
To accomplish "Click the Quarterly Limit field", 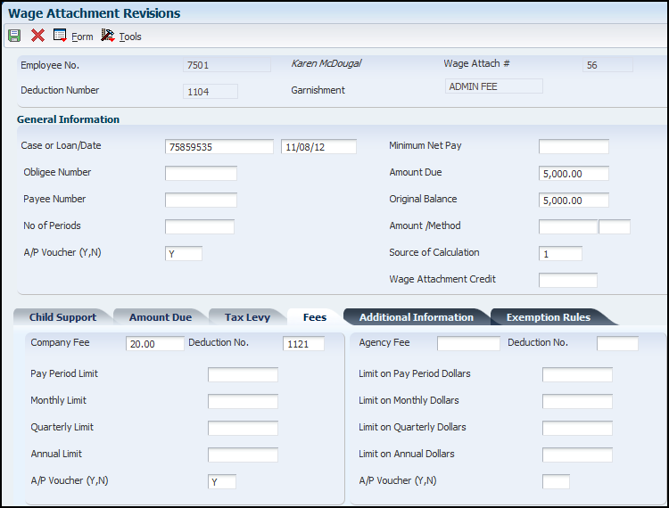I will 243,428.
